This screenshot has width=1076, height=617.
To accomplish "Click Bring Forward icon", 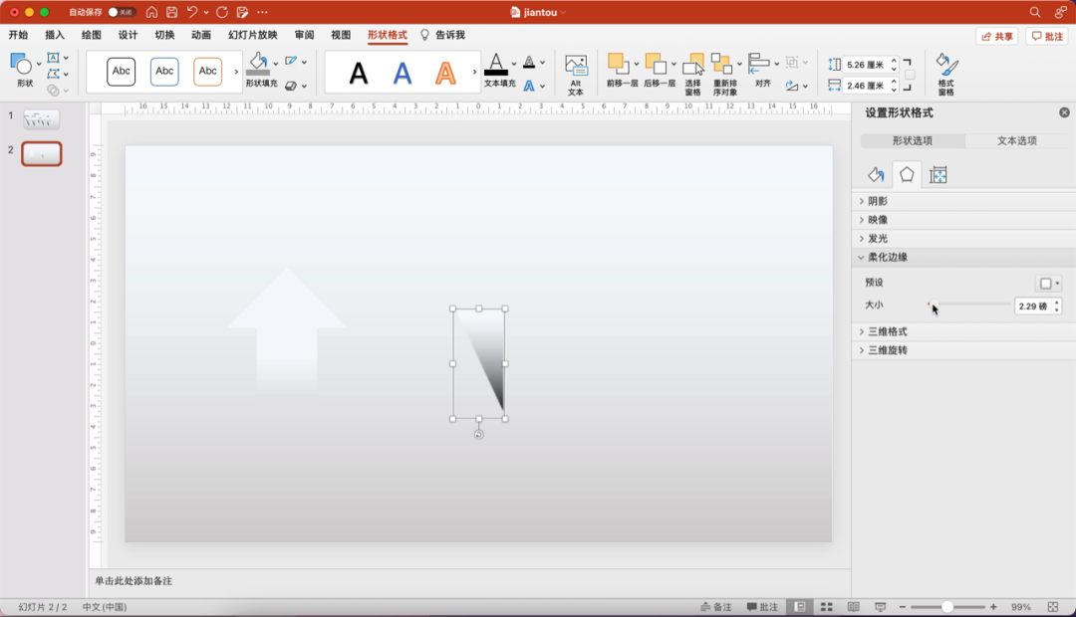I will point(617,64).
